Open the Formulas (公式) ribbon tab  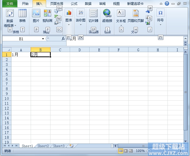[x=74, y=4]
